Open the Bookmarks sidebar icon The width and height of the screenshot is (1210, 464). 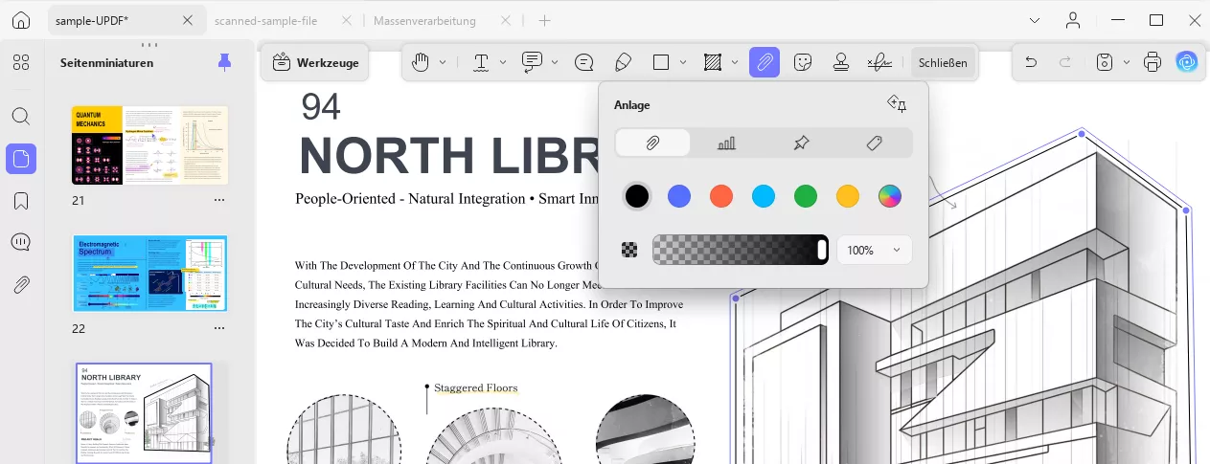(21, 201)
